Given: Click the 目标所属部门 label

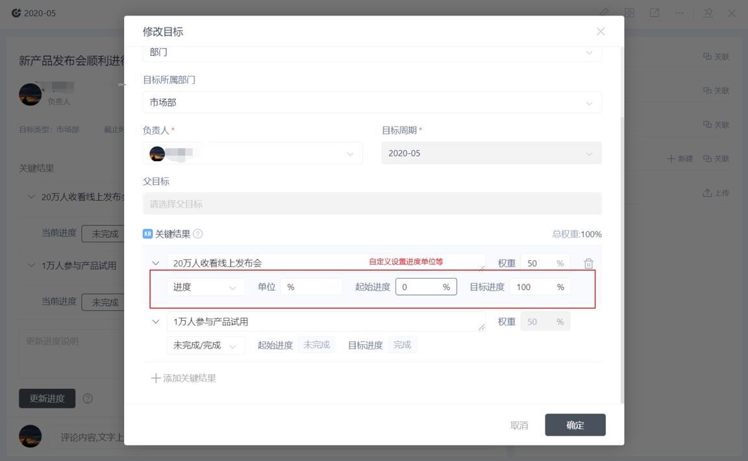Looking at the screenshot, I should (169, 80).
